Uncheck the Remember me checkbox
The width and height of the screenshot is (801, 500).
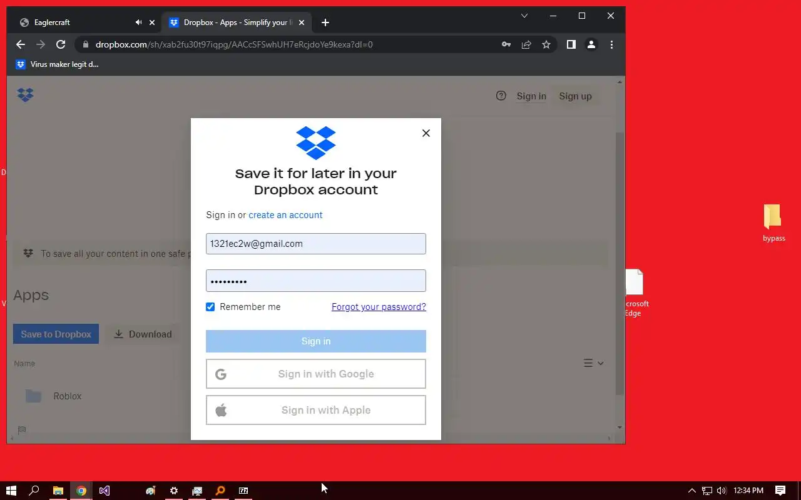click(x=210, y=307)
